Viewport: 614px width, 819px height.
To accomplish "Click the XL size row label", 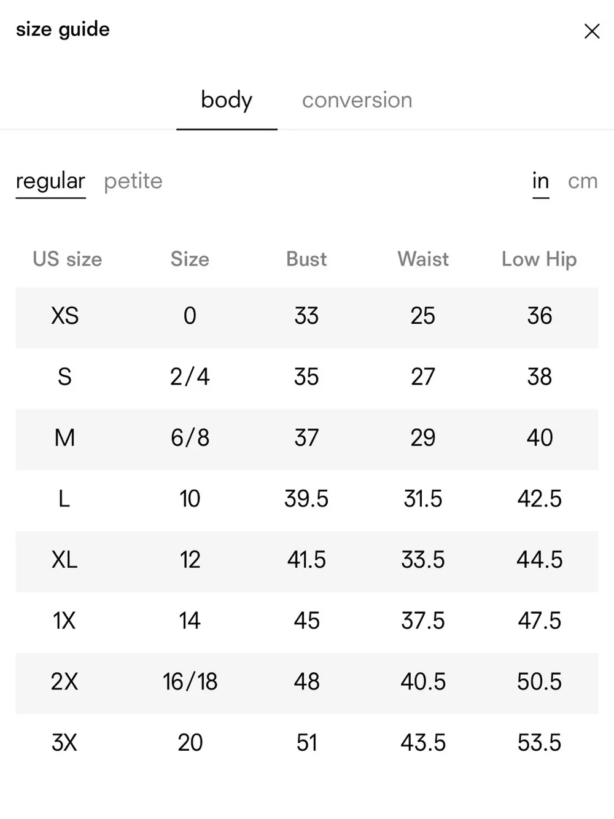I will pyautogui.click(x=64, y=560).
